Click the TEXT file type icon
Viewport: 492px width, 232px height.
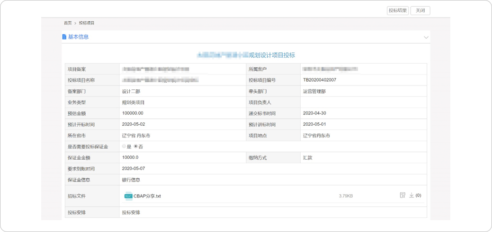[x=128, y=196]
